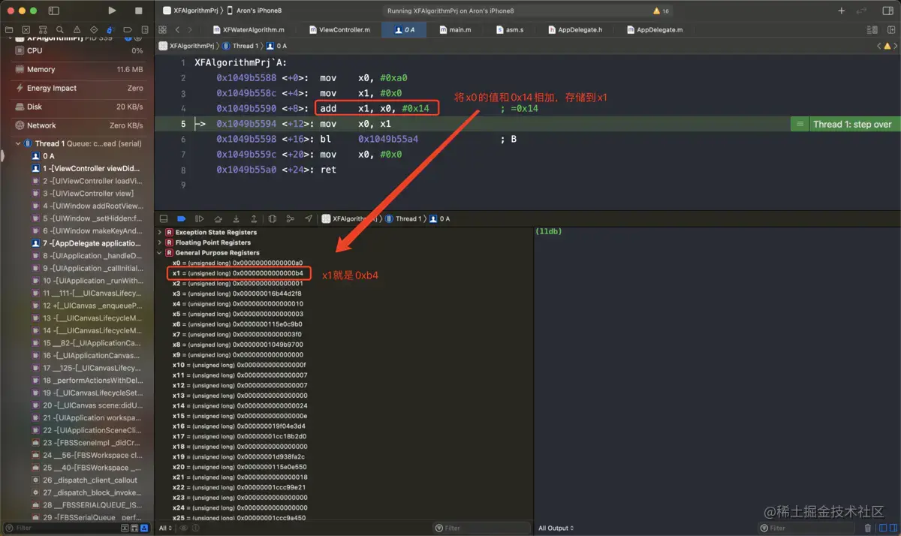Click the step into debug icon
Image resolution: width=901 pixels, height=536 pixels.
coord(236,218)
